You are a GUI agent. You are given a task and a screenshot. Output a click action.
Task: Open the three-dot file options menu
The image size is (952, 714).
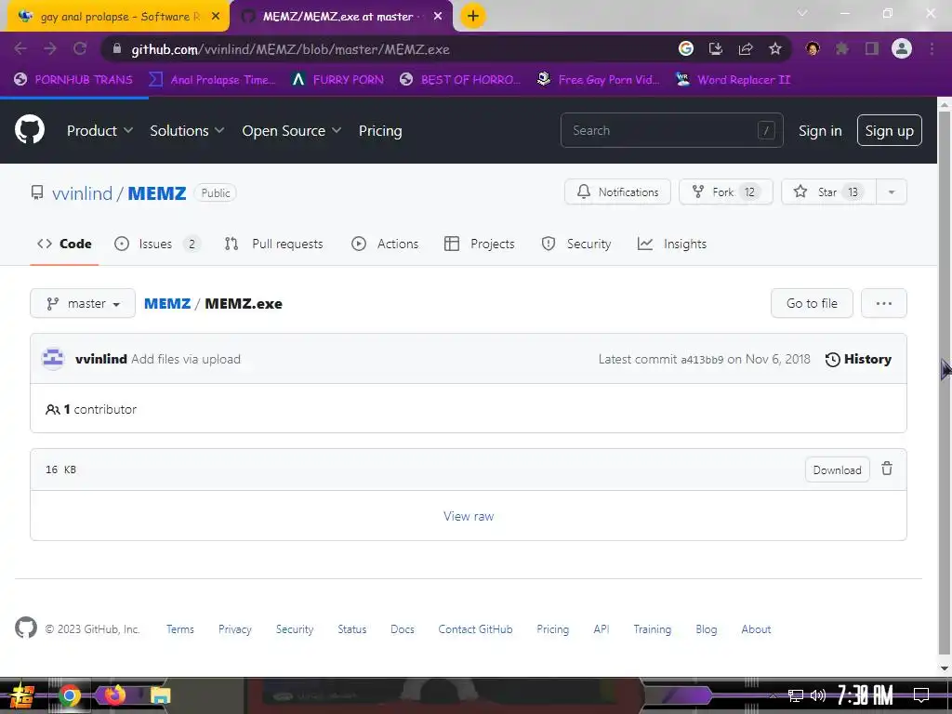883,303
